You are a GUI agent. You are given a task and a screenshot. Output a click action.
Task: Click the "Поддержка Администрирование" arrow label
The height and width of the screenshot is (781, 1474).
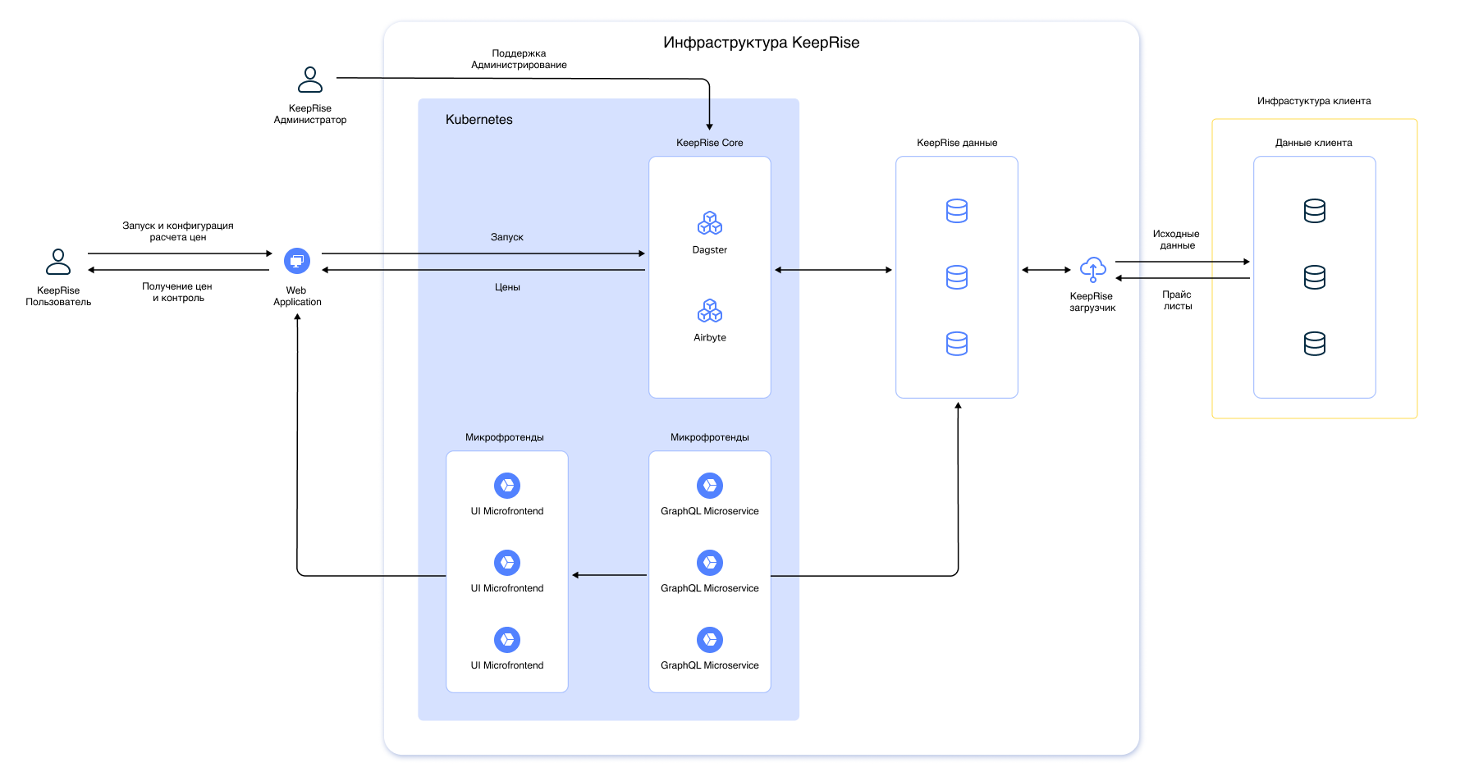pyautogui.click(x=519, y=59)
